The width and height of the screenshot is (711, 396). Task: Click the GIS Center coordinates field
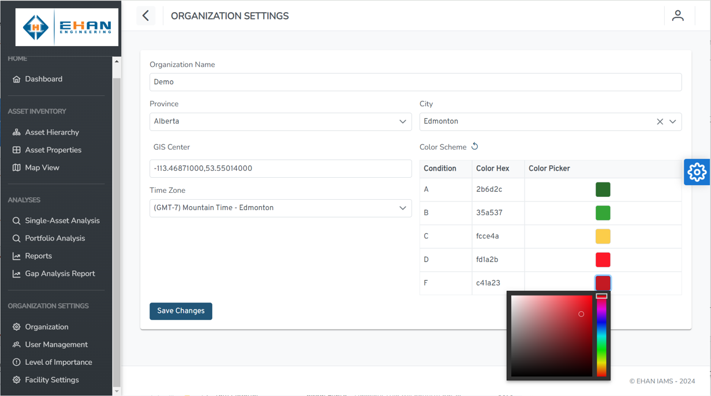[280, 169]
